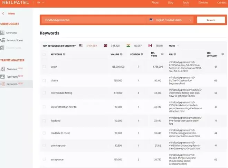The height and width of the screenshot is (168, 228).
Task: Click the Keyword Ideas sidebar icon
Action: [2, 40]
